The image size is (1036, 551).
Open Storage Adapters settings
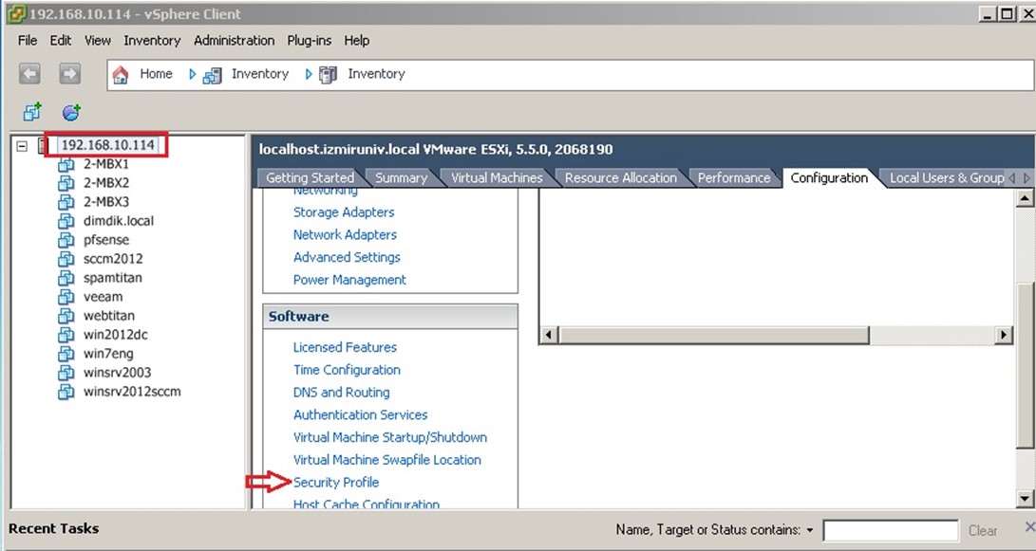click(x=344, y=212)
